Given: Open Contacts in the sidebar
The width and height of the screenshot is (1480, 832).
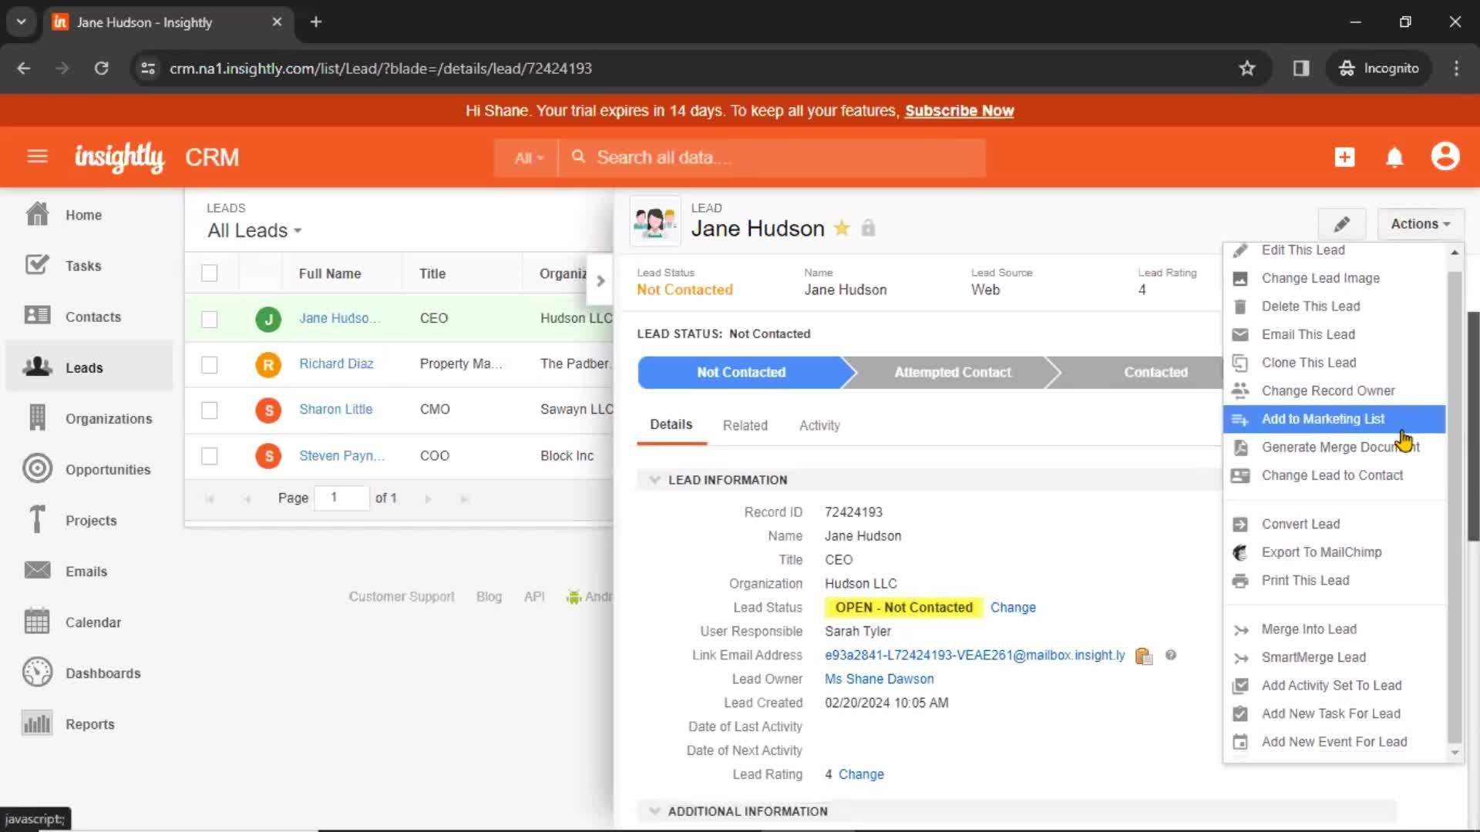Looking at the screenshot, I should [x=89, y=317].
